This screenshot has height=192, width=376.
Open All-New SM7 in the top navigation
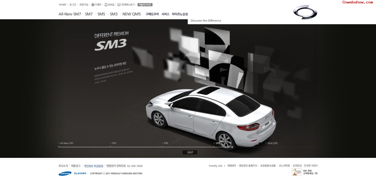point(70,14)
